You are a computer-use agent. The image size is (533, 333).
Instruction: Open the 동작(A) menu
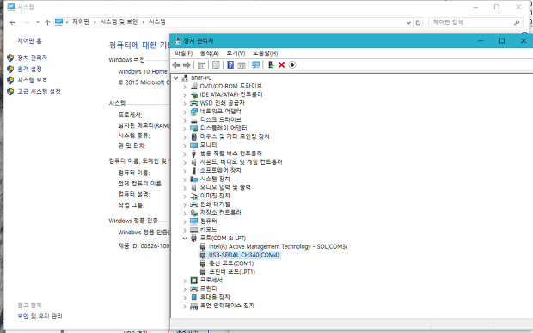[210, 53]
